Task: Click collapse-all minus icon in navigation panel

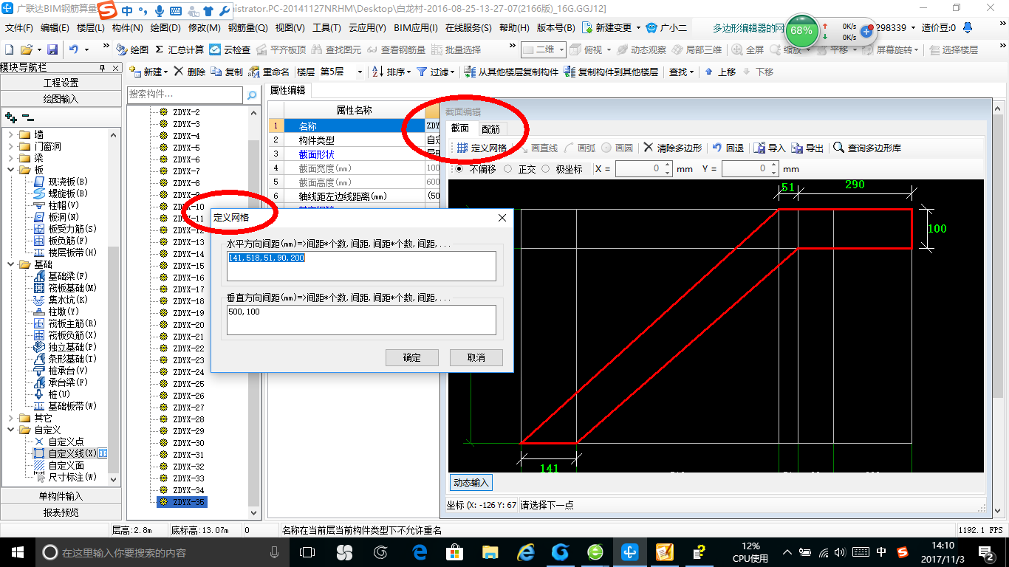Action: tap(27, 117)
